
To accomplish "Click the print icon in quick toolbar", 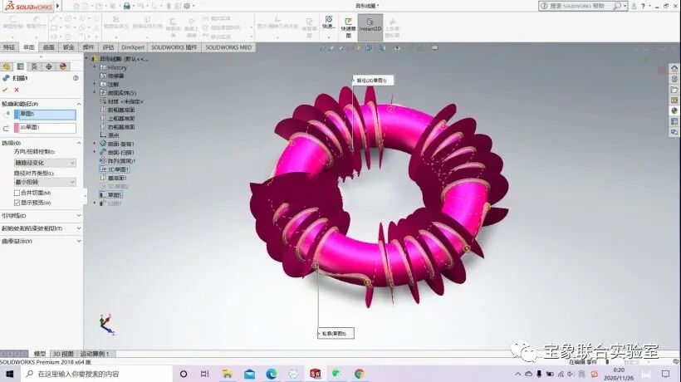I will click(126, 6).
